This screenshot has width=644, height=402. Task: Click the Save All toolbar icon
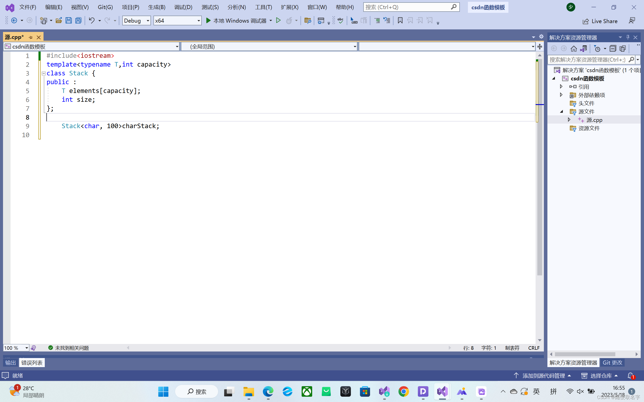click(78, 20)
